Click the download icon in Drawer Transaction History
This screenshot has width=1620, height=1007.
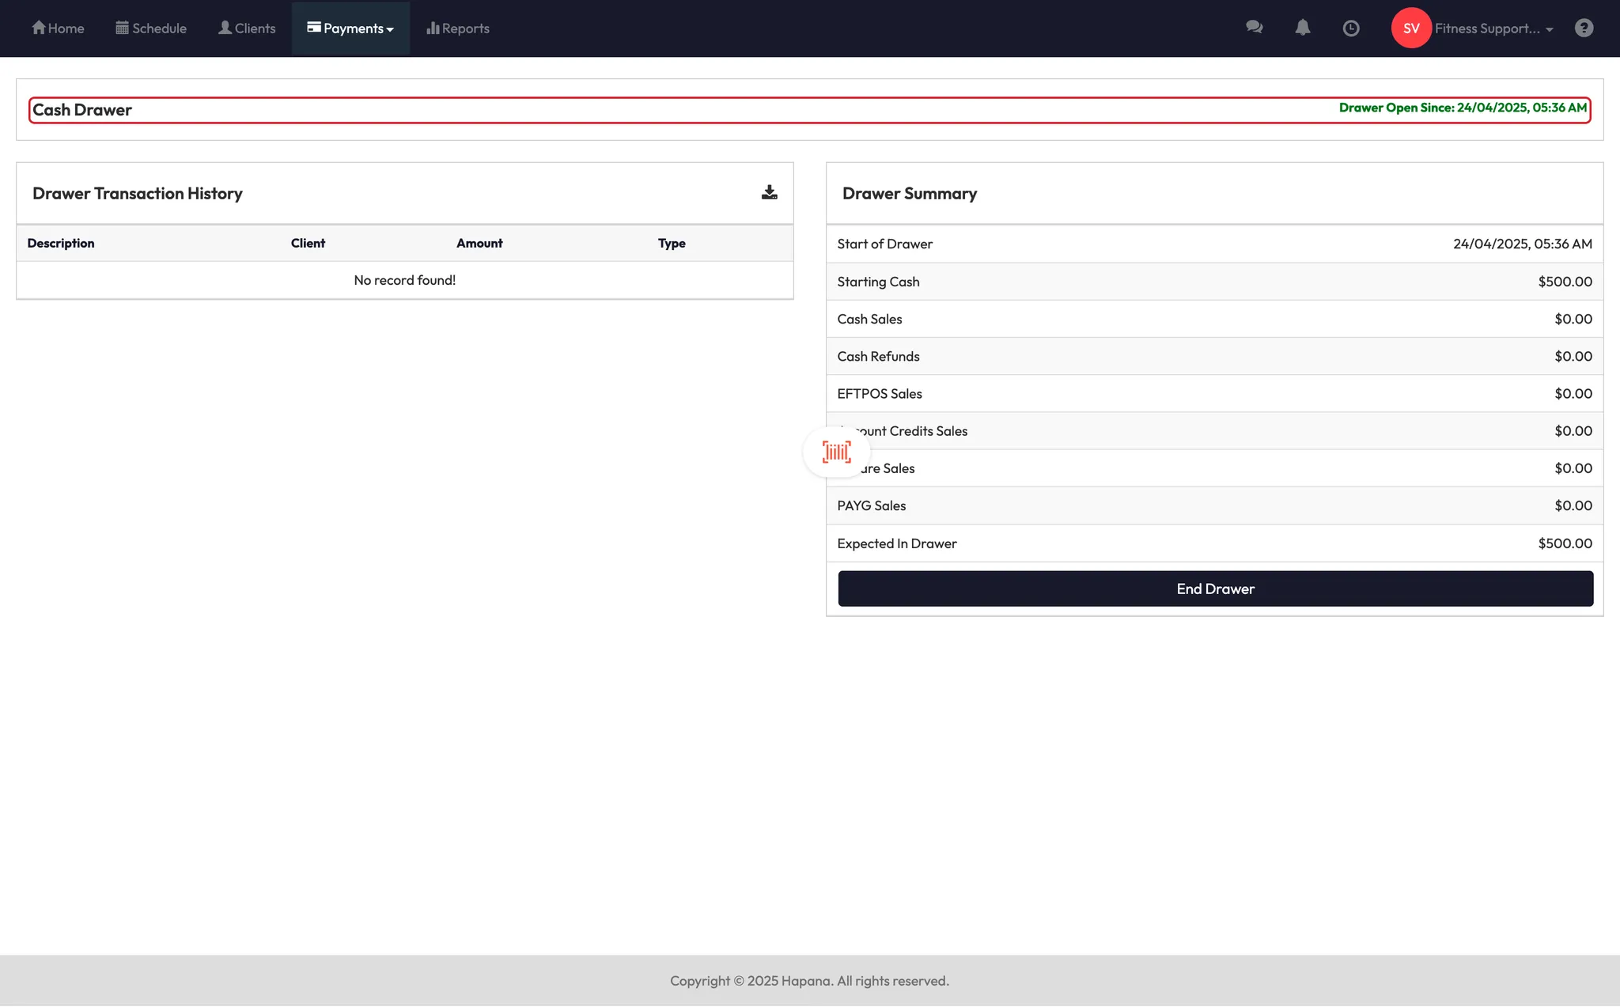click(769, 192)
